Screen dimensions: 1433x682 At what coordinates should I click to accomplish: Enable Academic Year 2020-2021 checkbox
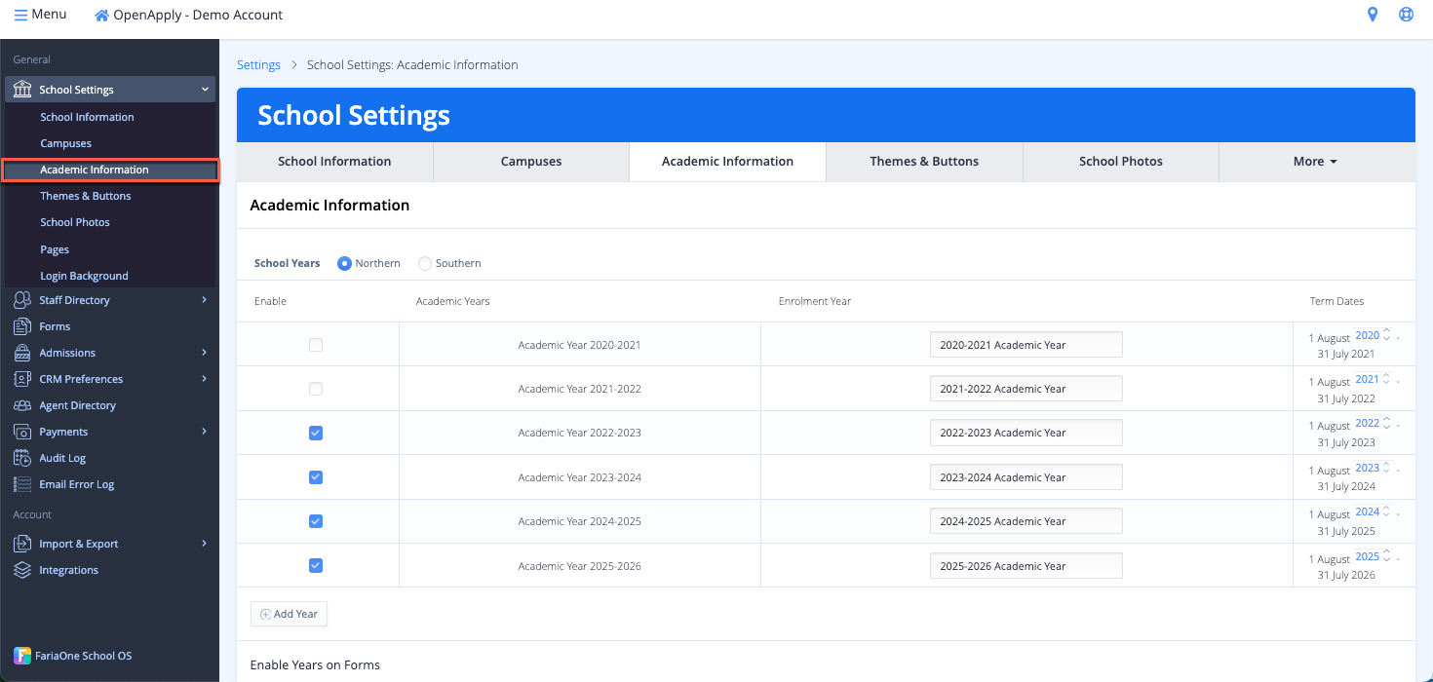(316, 345)
